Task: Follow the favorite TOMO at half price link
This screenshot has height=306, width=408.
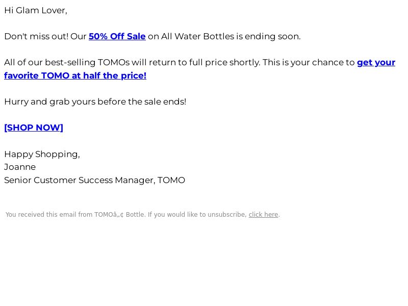Action: (75, 75)
